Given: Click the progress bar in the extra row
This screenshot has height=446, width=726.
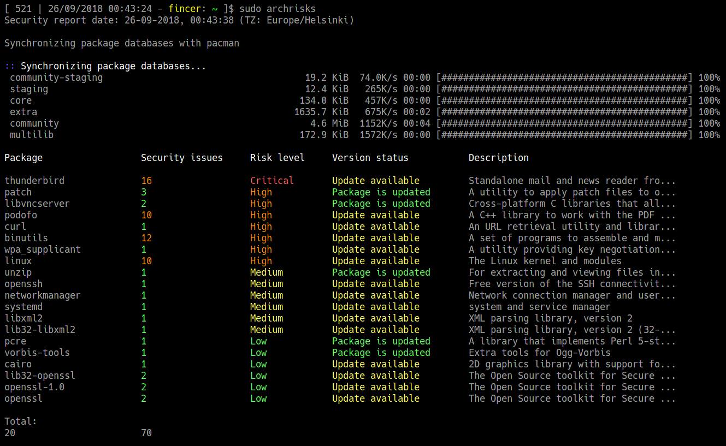Looking at the screenshot, I should (x=564, y=112).
